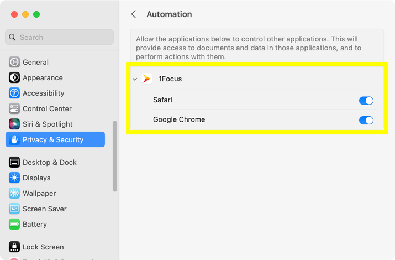Click the Siri & Spotlight icon

14,124
